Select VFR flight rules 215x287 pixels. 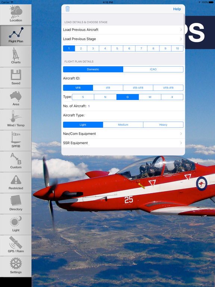[x=78, y=88]
